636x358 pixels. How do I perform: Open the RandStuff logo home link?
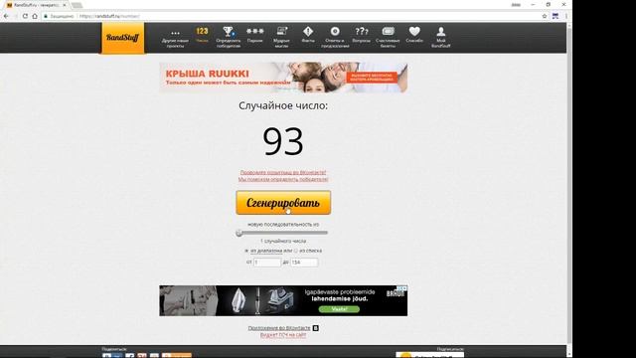tap(122, 38)
